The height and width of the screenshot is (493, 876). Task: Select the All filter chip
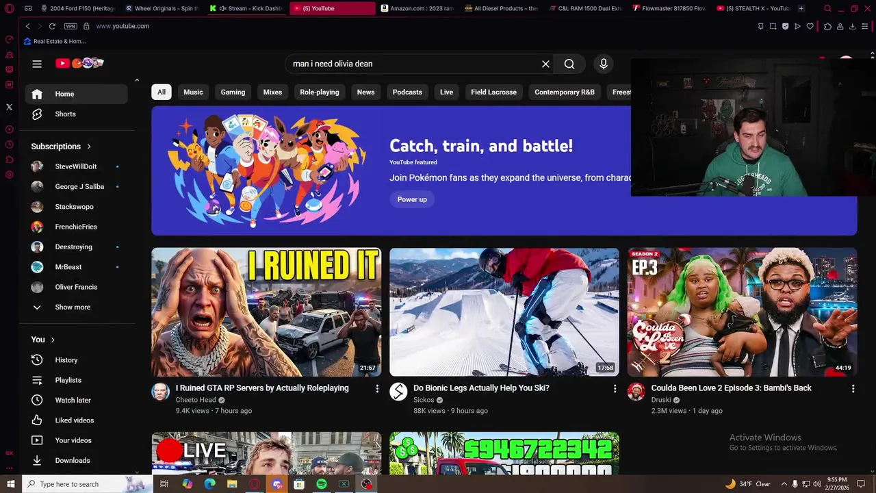[162, 92]
